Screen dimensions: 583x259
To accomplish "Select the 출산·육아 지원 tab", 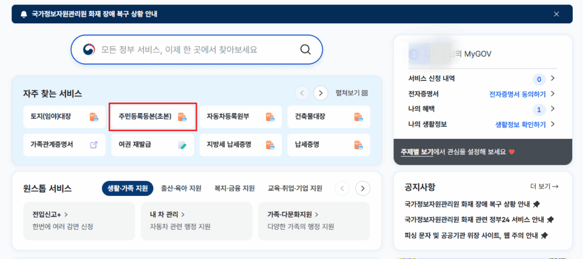I will [181, 188].
